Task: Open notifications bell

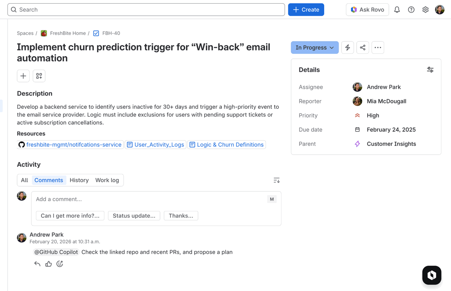Action: click(397, 10)
